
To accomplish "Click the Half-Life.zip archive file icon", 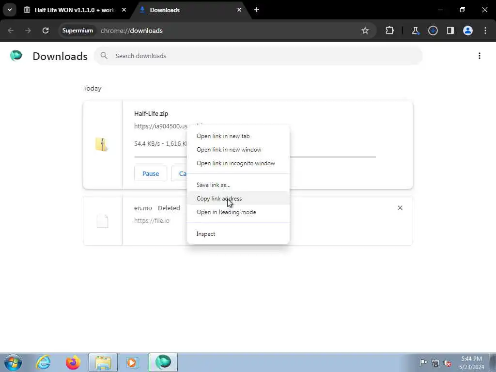I will coord(102,144).
